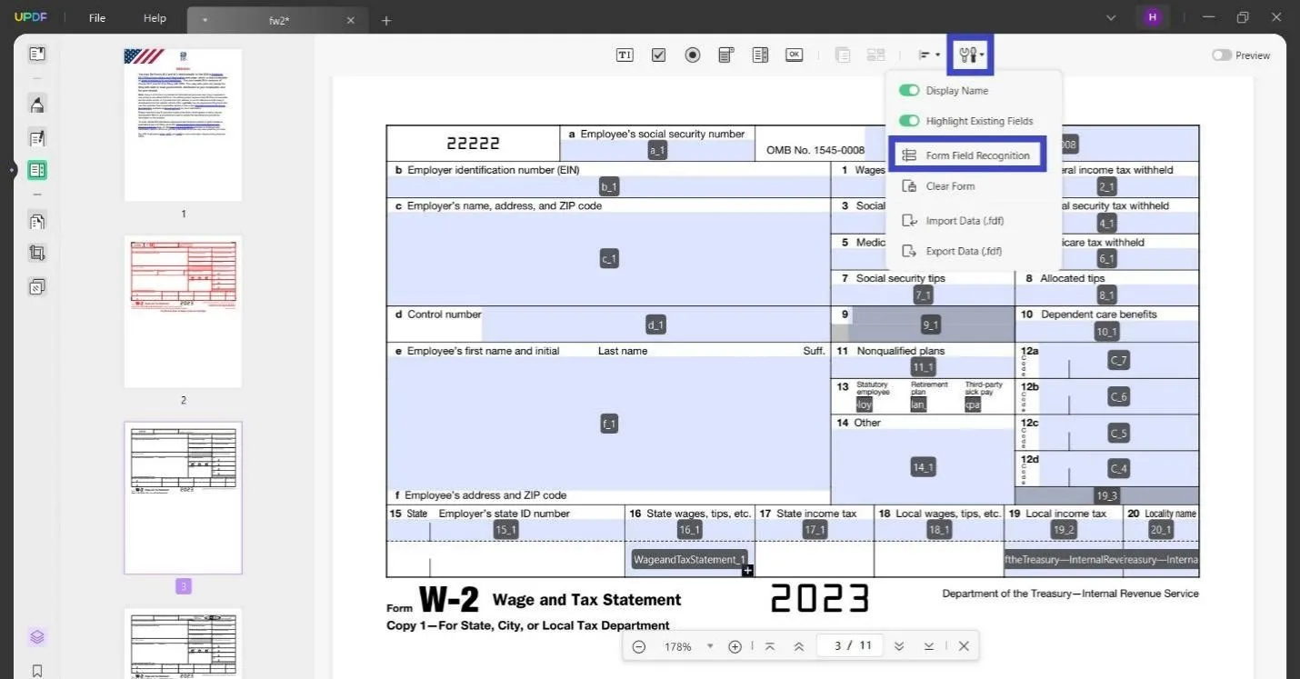Go to the previous page
This screenshot has width=1300, height=679.
tap(799, 646)
